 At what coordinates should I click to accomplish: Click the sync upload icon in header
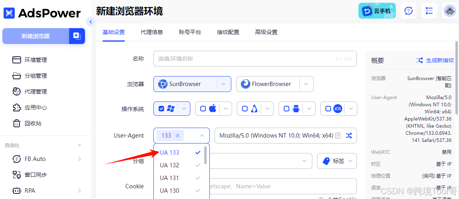tap(409, 11)
